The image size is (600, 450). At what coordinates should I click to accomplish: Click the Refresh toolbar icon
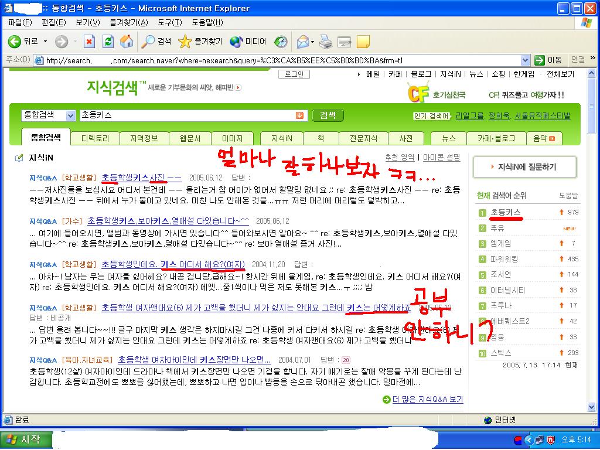108,41
